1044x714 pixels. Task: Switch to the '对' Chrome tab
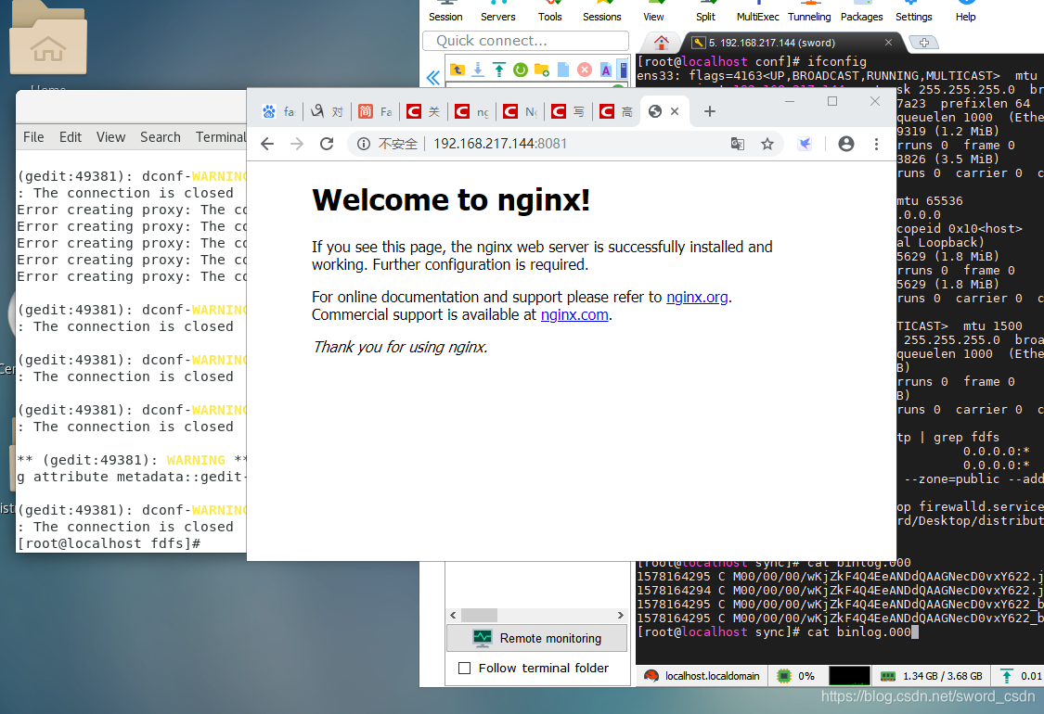[x=327, y=112]
